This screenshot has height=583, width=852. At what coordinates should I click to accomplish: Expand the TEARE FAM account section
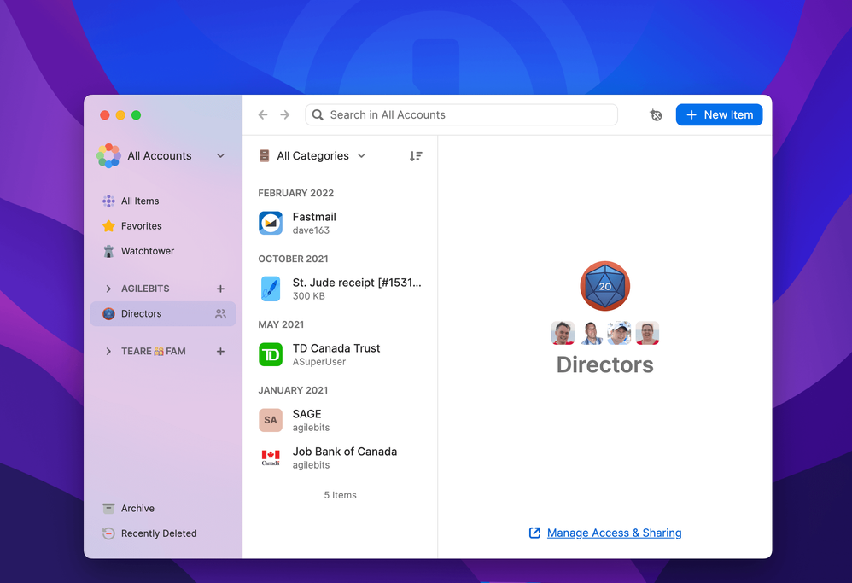[108, 351]
